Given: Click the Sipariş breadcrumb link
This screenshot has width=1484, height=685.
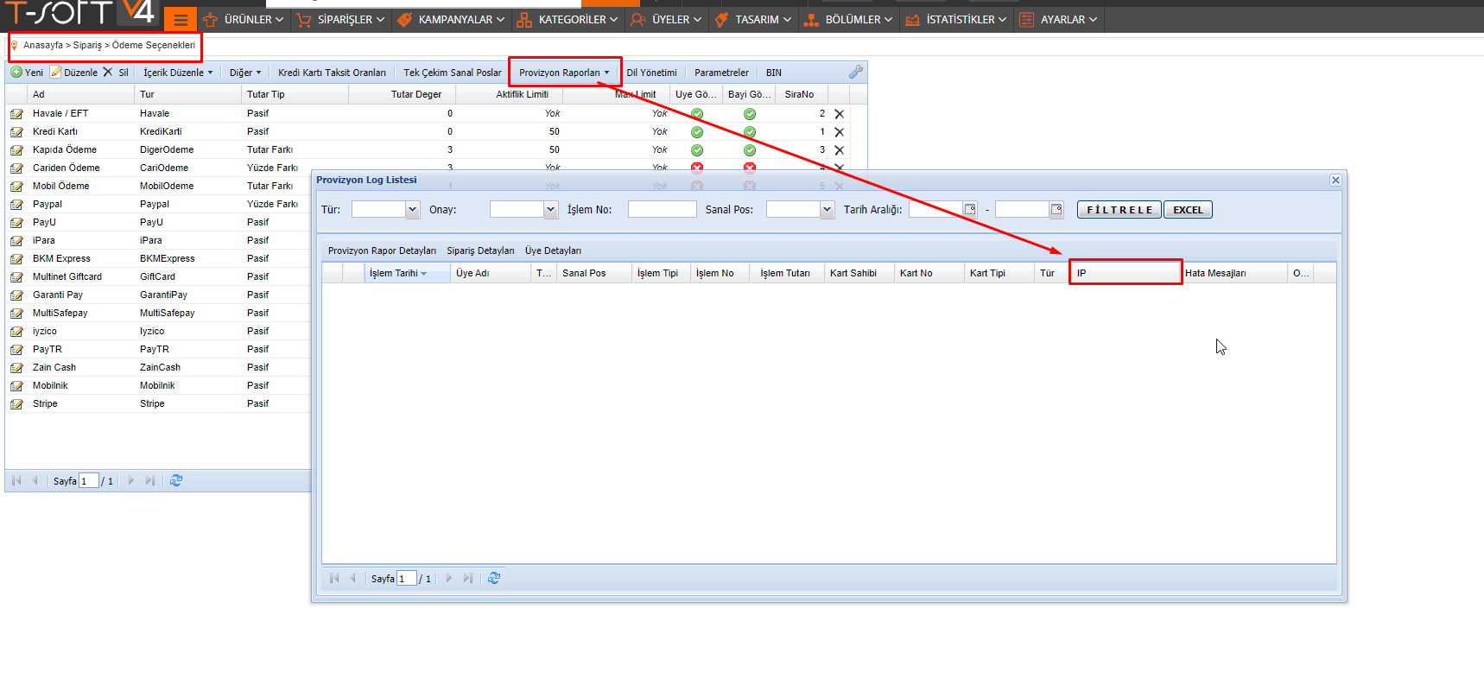Looking at the screenshot, I should pos(87,45).
